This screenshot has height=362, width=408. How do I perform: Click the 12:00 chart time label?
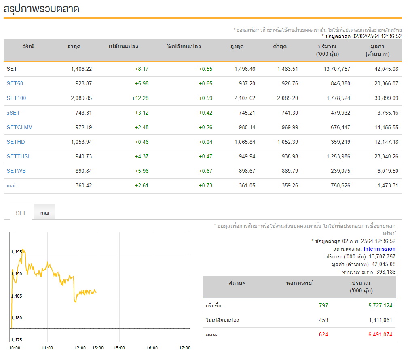coord(80,348)
